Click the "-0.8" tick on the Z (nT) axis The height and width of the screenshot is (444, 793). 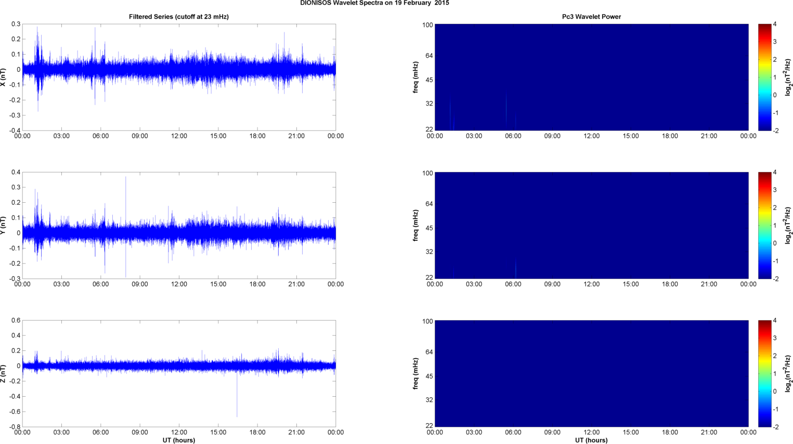coord(15,427)
